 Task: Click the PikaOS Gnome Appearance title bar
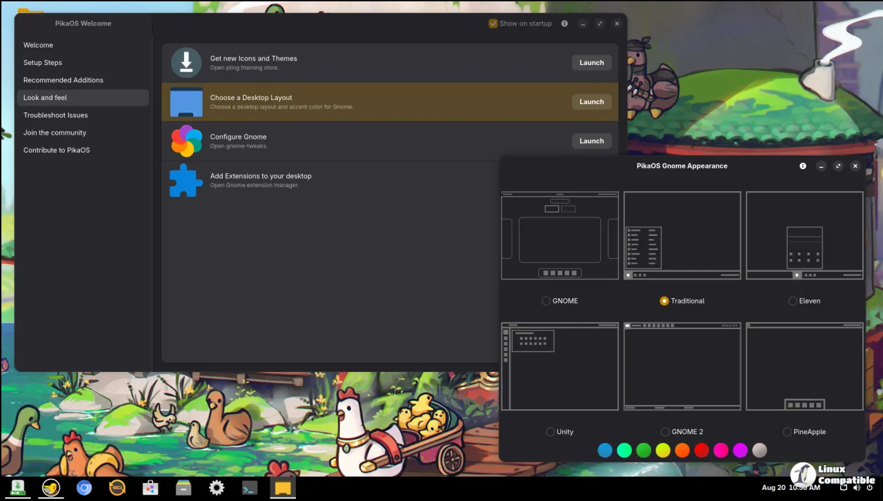[682, 166]
